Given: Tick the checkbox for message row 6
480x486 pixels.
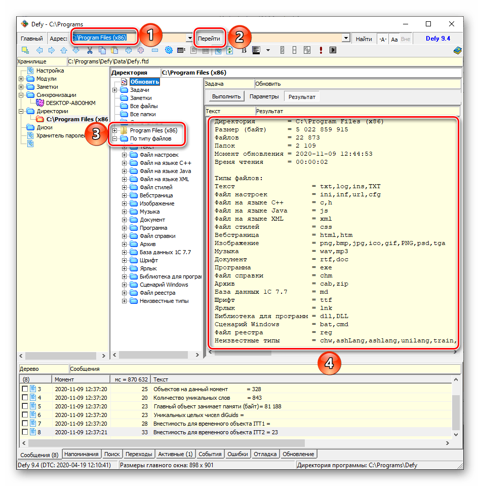Looking at the screenshot, I should (25, 414).
